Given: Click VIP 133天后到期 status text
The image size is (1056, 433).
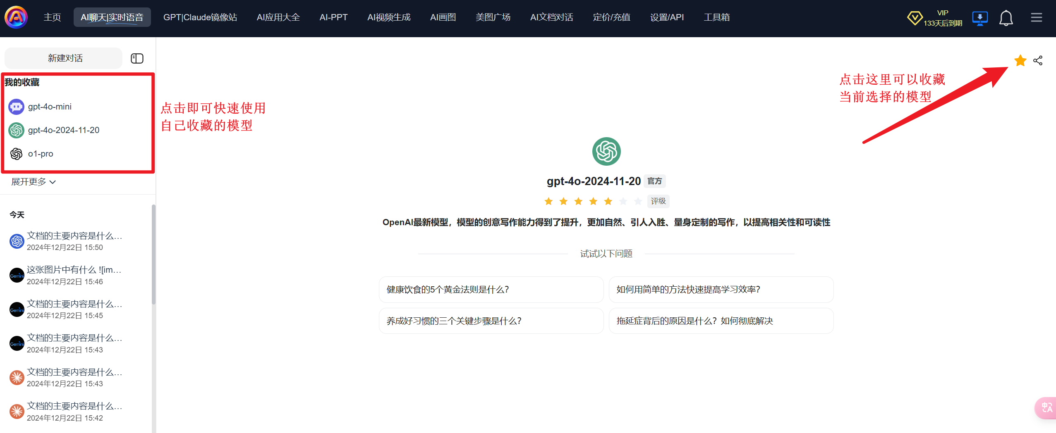Looking at the screenshot, I should pyautogui.click(x=943, y=18).
